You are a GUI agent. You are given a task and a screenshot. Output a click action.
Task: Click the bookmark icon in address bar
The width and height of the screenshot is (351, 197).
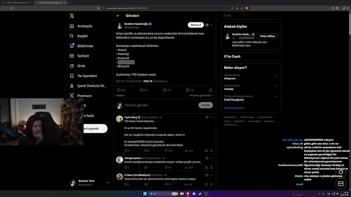click(x=98, y=8)
